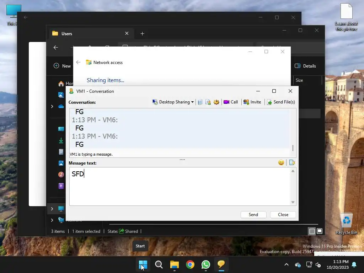Click message box scroll-up arrow
364x273 pixels.
(293, 171)
